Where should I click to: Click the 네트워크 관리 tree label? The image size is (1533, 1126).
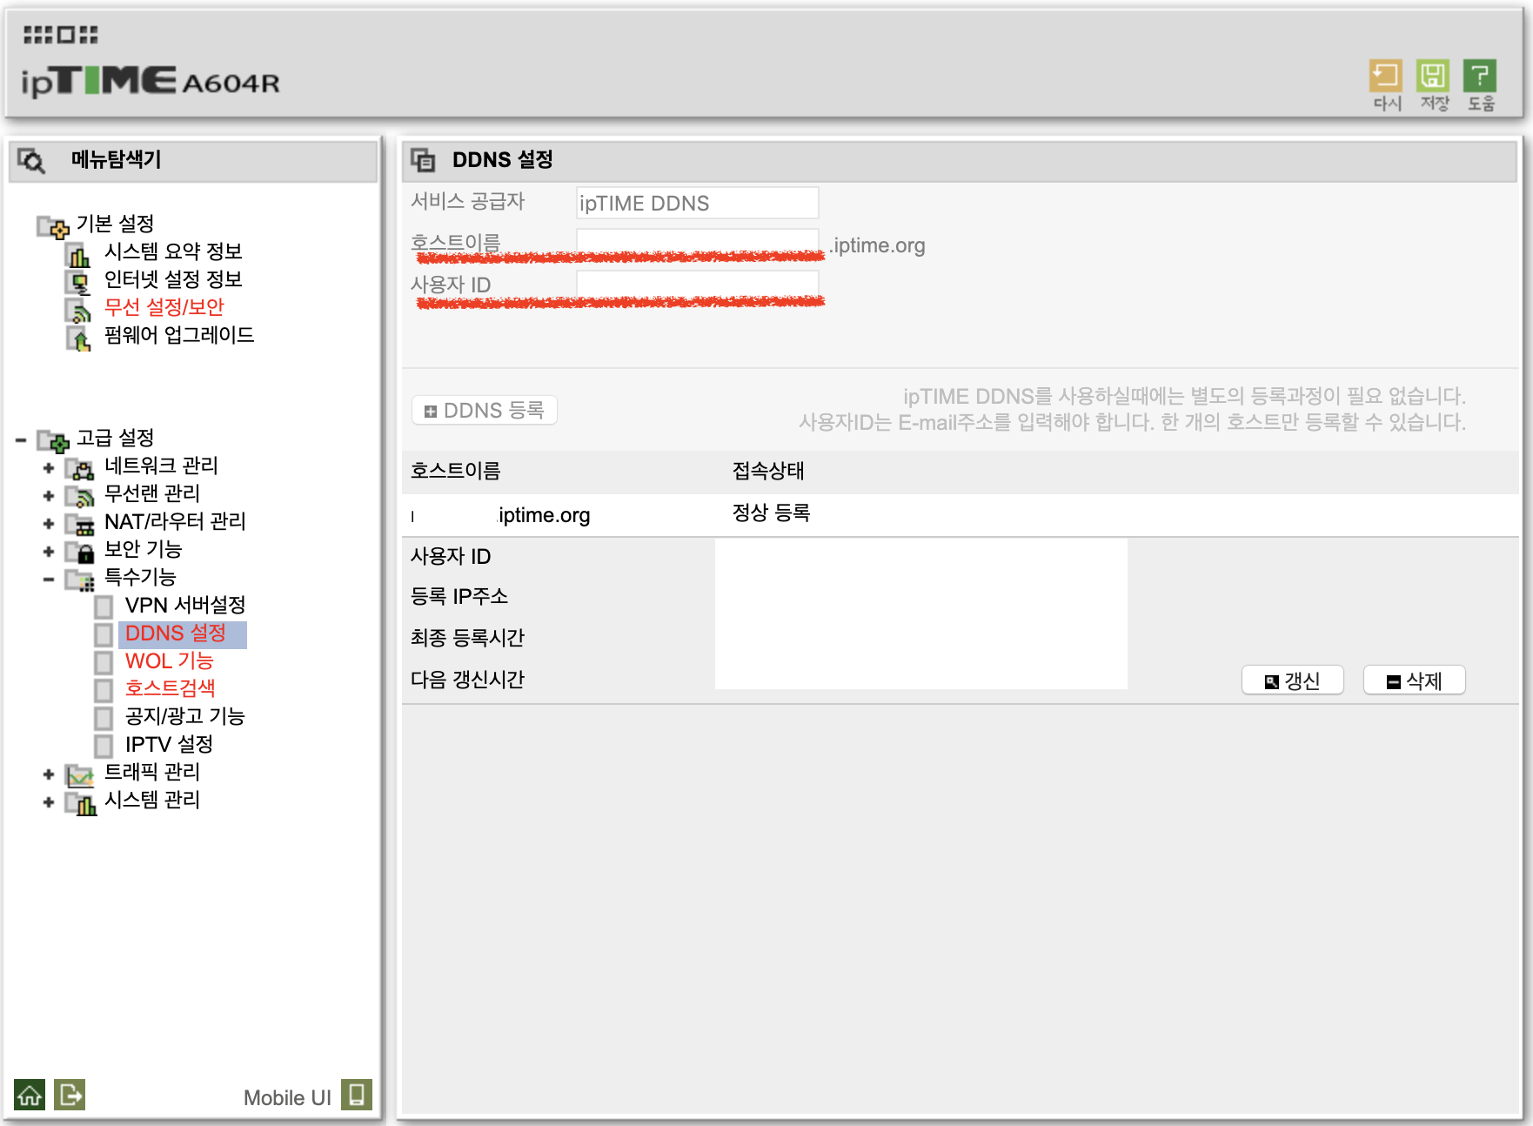pyautogui.click(x=161, y=466)
